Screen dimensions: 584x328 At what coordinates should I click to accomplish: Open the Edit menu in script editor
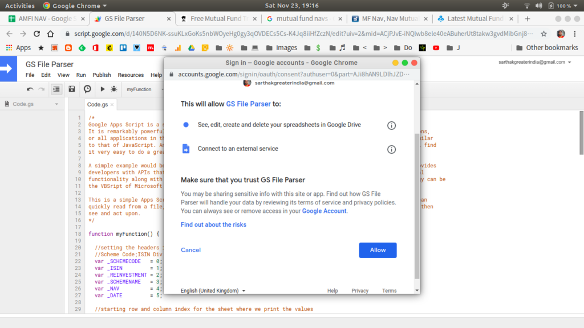[x=46, y=75]
